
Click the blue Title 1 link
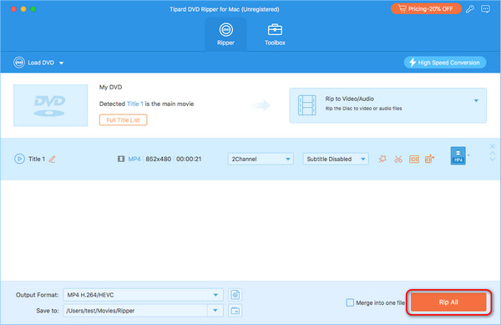tap(134, 104)
